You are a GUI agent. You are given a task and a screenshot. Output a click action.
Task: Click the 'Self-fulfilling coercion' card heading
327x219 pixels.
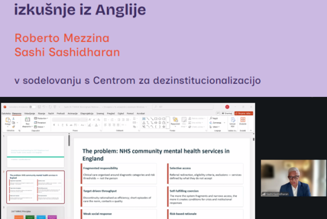pyautogui.click(x=184, y=191)
